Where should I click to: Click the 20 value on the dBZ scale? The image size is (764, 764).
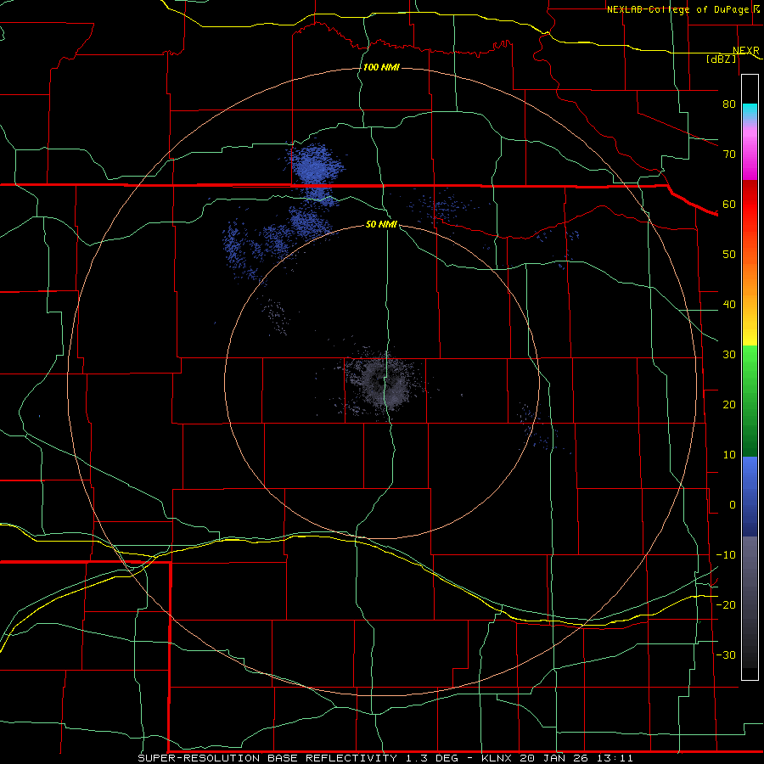pos(729,405)
